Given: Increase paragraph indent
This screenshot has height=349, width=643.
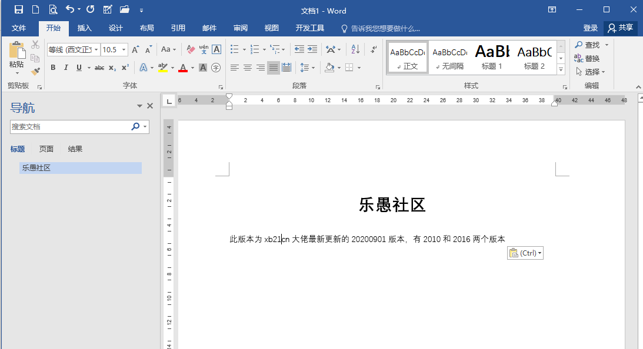Looking at the screenshot, I should coord(312,49).
